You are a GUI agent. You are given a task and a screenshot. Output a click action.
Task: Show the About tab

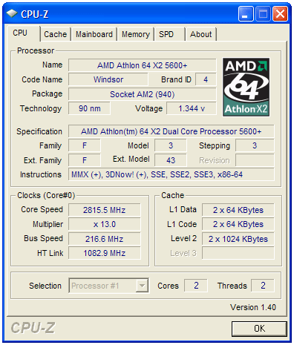click(x=201, y=34)
